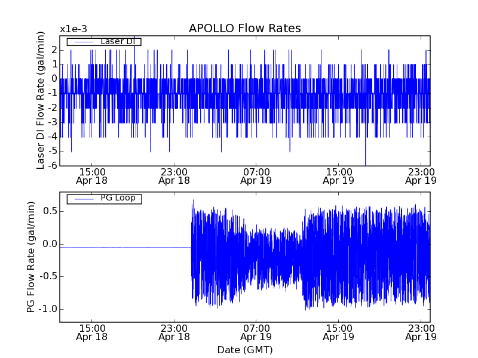
Task: Click the PG Flow Rate y-axis label
Action: (x=30, y=258)
